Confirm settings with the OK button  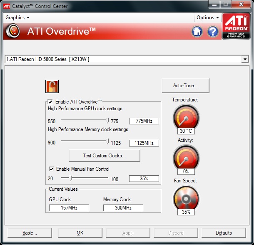80,233
